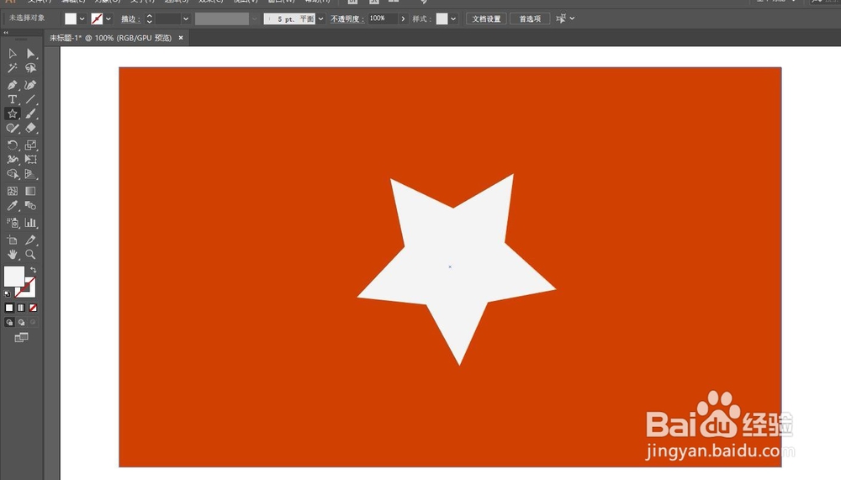
Task: Select the Rotate tool
Action: (13, 145)
